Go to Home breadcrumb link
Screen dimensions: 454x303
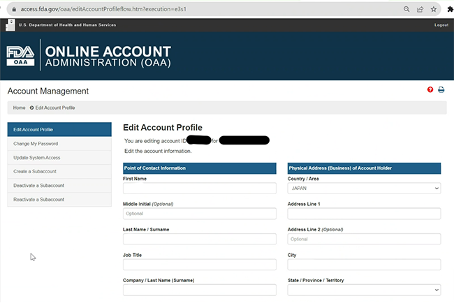pyautogui.click(x=19, y=108)
